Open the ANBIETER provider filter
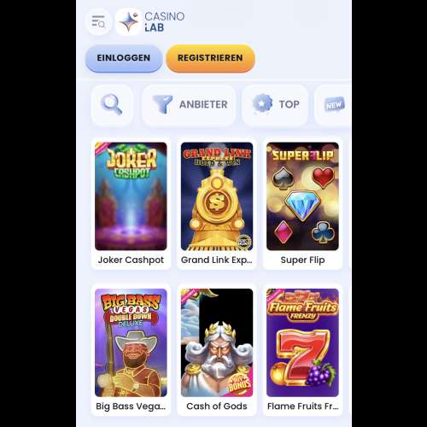427x427 pixels. (189, 104)
